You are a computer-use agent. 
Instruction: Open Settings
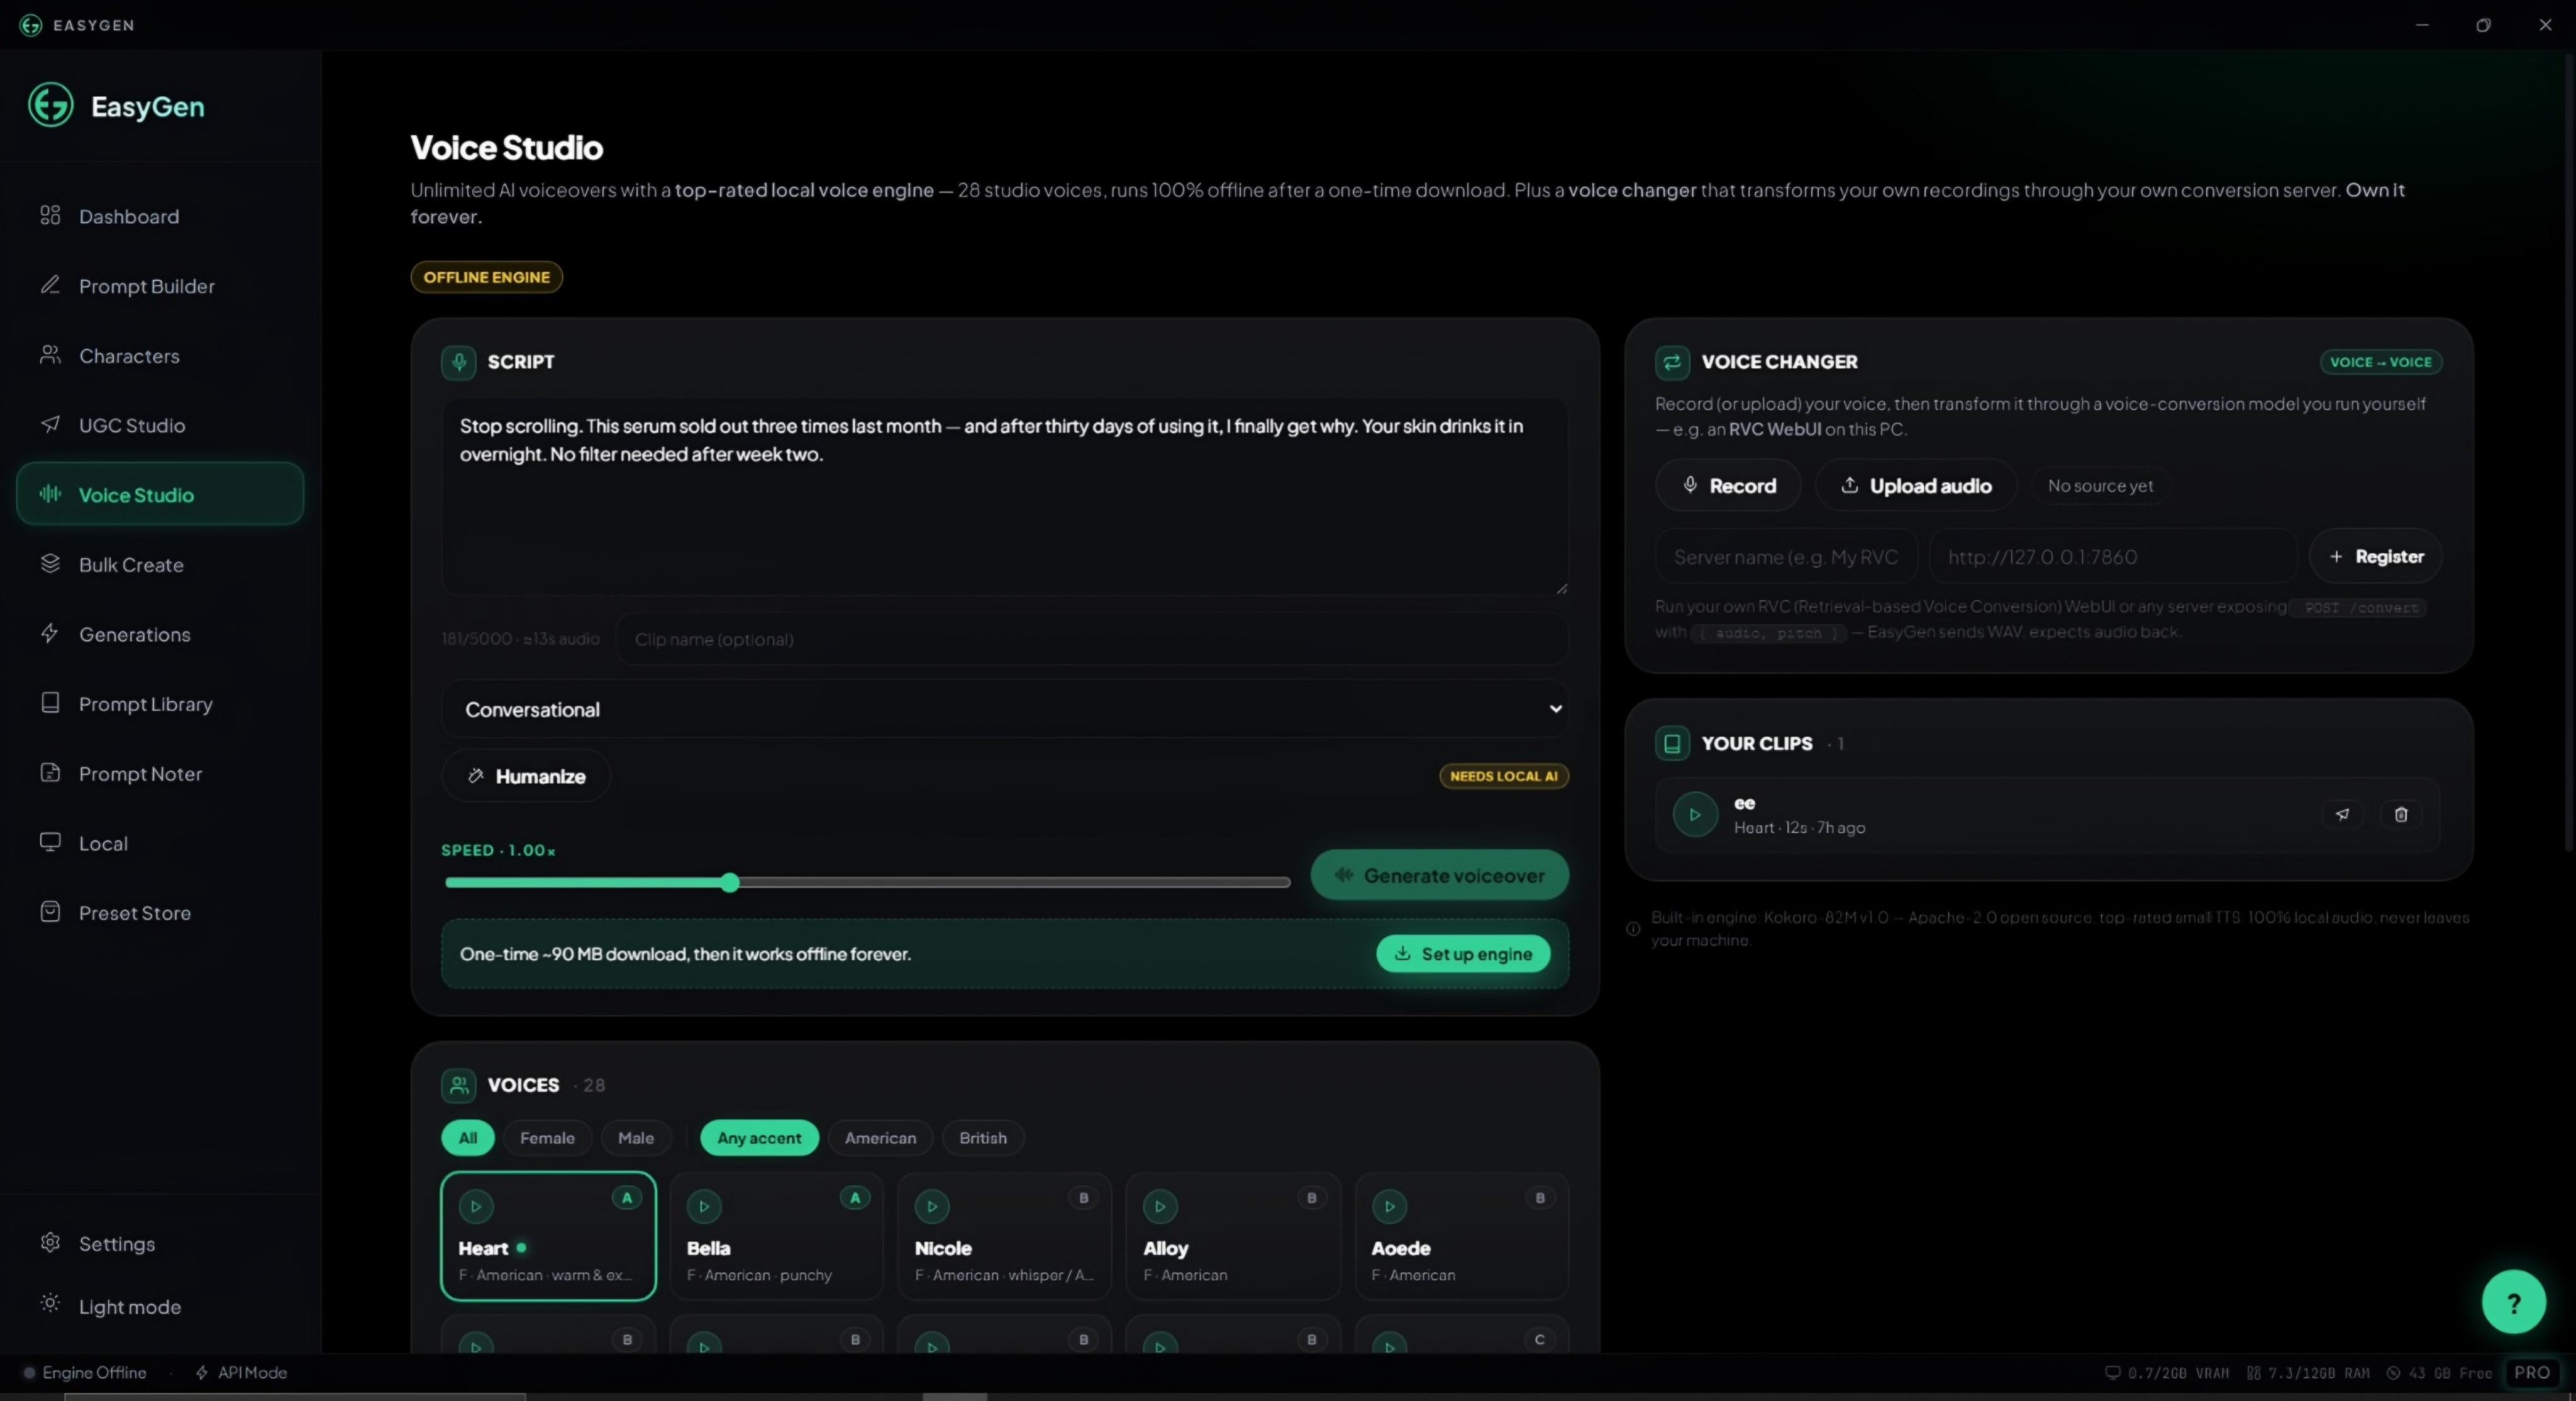[160, 1243]
